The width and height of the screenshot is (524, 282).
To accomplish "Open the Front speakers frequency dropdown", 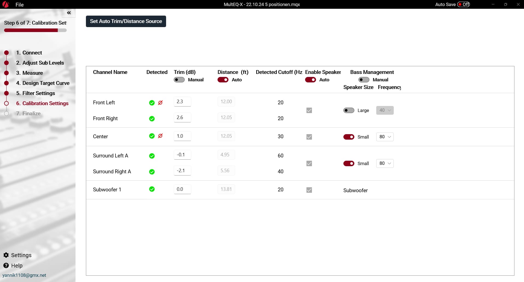I will (x=385, y=110).
